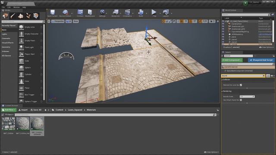This screenshot has width=276, height=155.
Task: Open Geometry Editing mode icon
Action: (36, 16)
